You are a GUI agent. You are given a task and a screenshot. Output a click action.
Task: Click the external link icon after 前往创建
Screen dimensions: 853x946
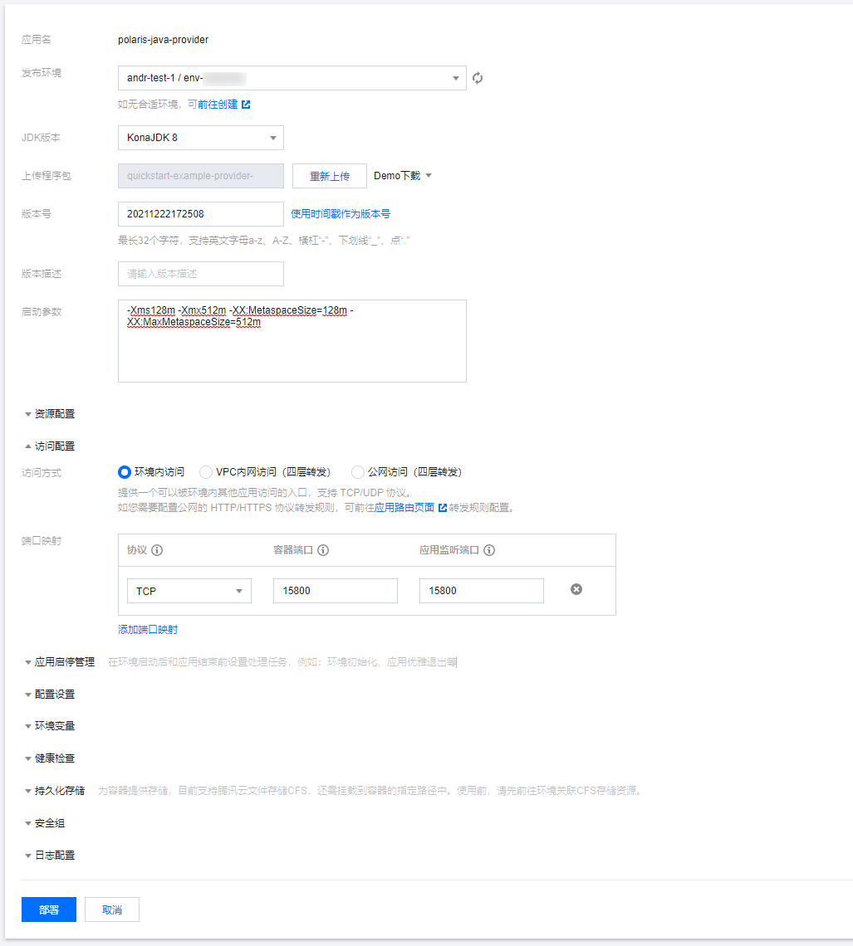pyautogui.click(x=246, y=105)
